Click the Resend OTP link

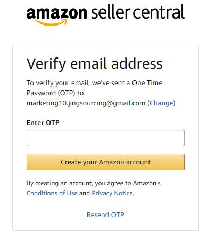pos(105,214)
